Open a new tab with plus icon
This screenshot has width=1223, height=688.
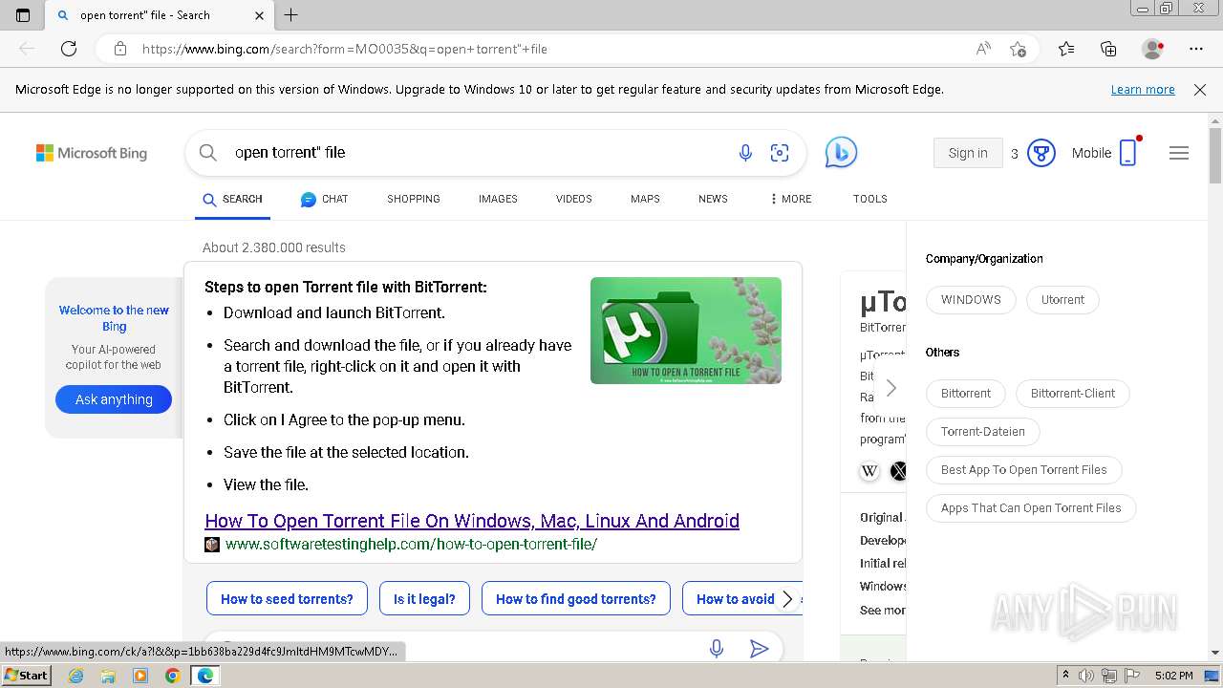[x=291, y=15]
